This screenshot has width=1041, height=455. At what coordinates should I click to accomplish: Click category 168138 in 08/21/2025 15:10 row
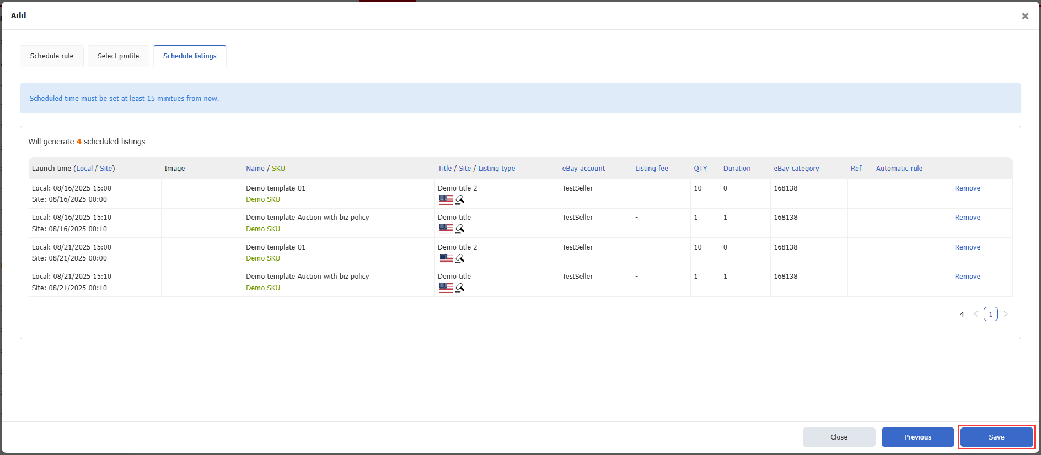(786, 277)
